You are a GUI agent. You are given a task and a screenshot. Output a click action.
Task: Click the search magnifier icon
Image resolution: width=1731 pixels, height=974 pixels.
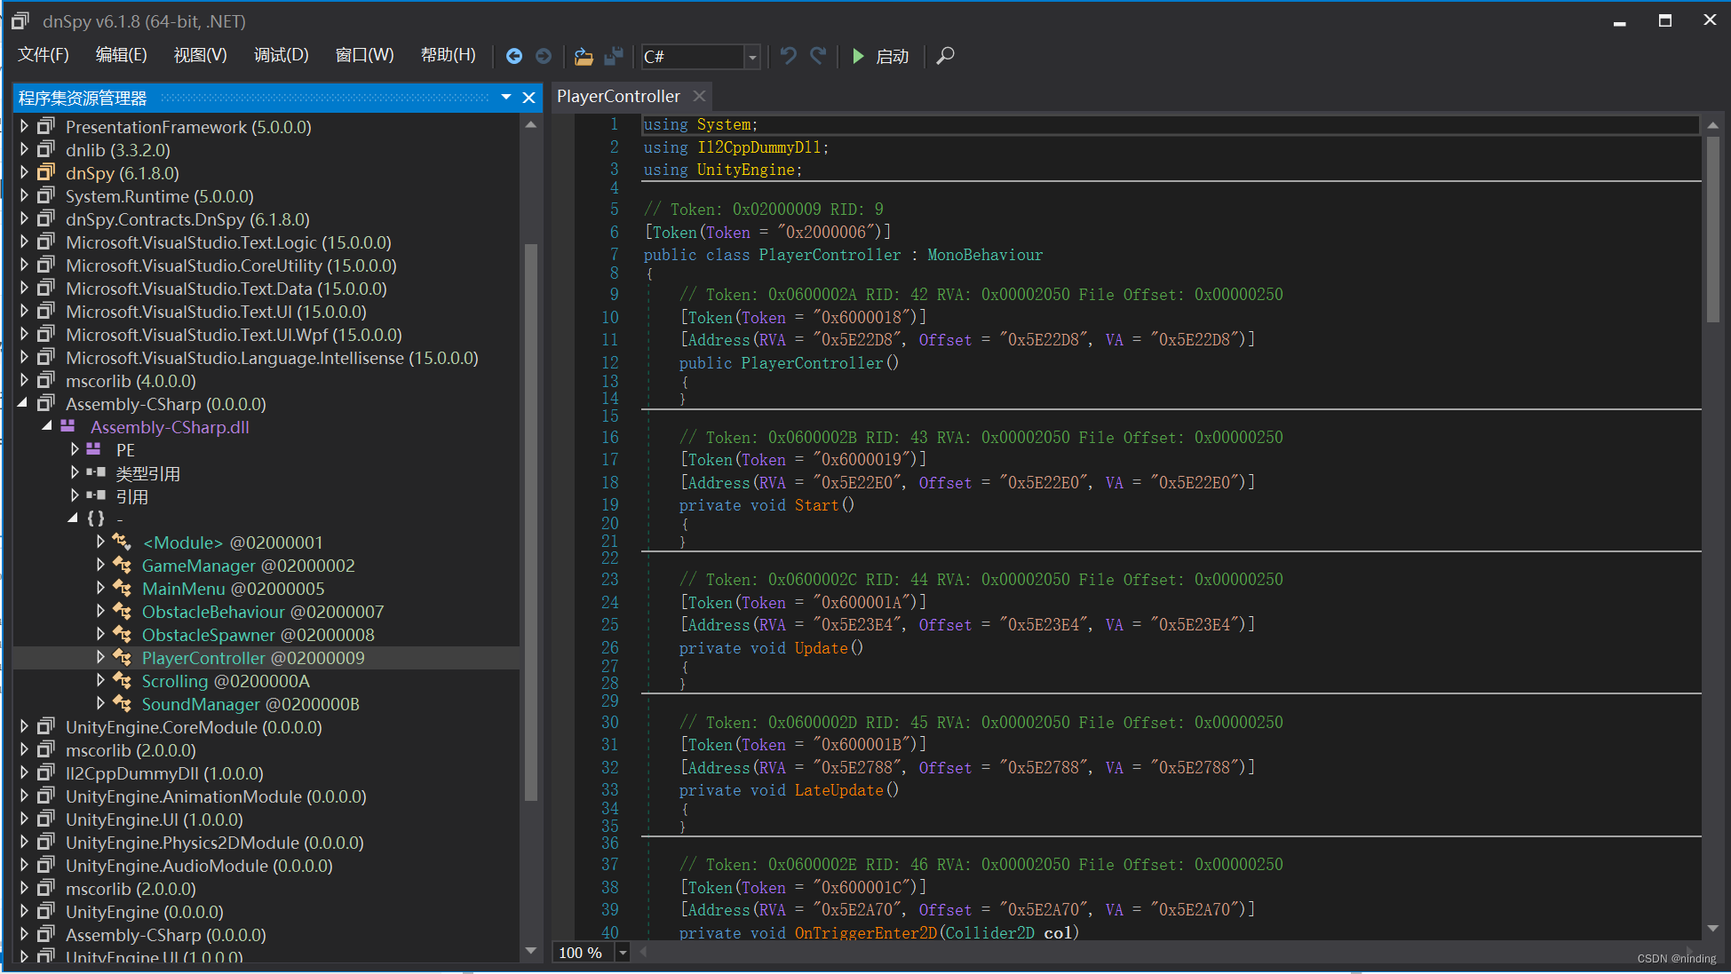[946, 56]
